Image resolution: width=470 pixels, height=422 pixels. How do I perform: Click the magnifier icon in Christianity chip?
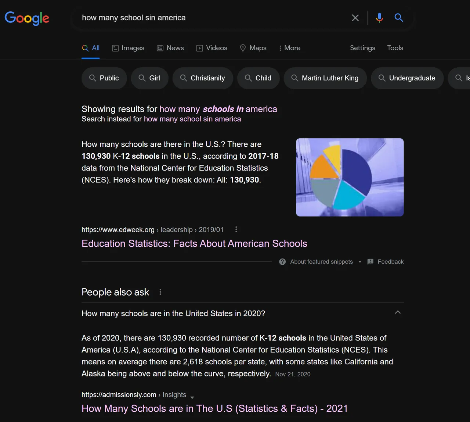(184, 78)
